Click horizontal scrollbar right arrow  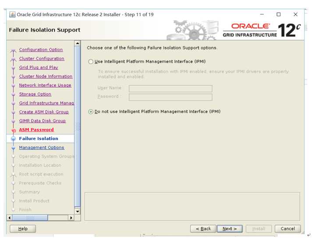point(71,218)
